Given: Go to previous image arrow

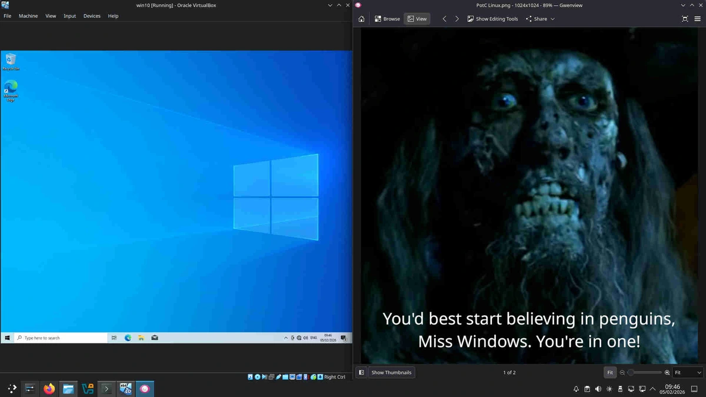Looking at the screenshot, I should [x=444, y=19].
